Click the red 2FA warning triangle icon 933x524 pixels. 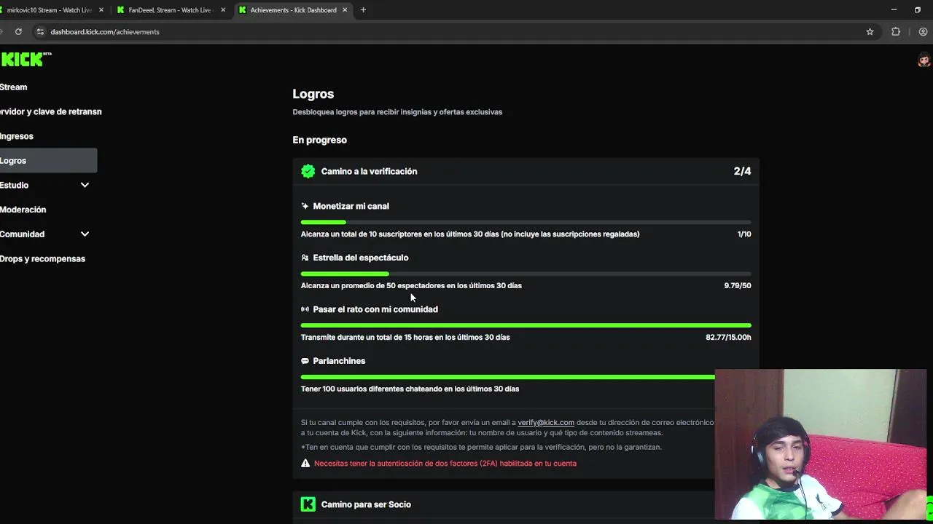click(305, 463)
